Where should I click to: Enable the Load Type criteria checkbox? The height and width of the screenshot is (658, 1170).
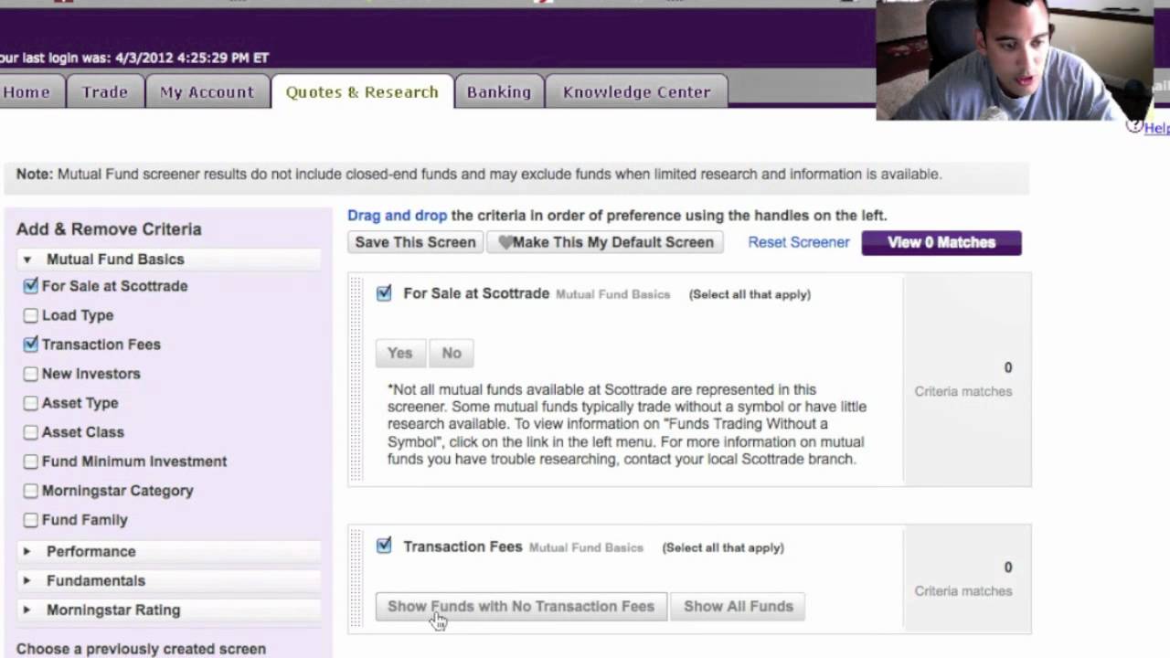tap(31, 315)
